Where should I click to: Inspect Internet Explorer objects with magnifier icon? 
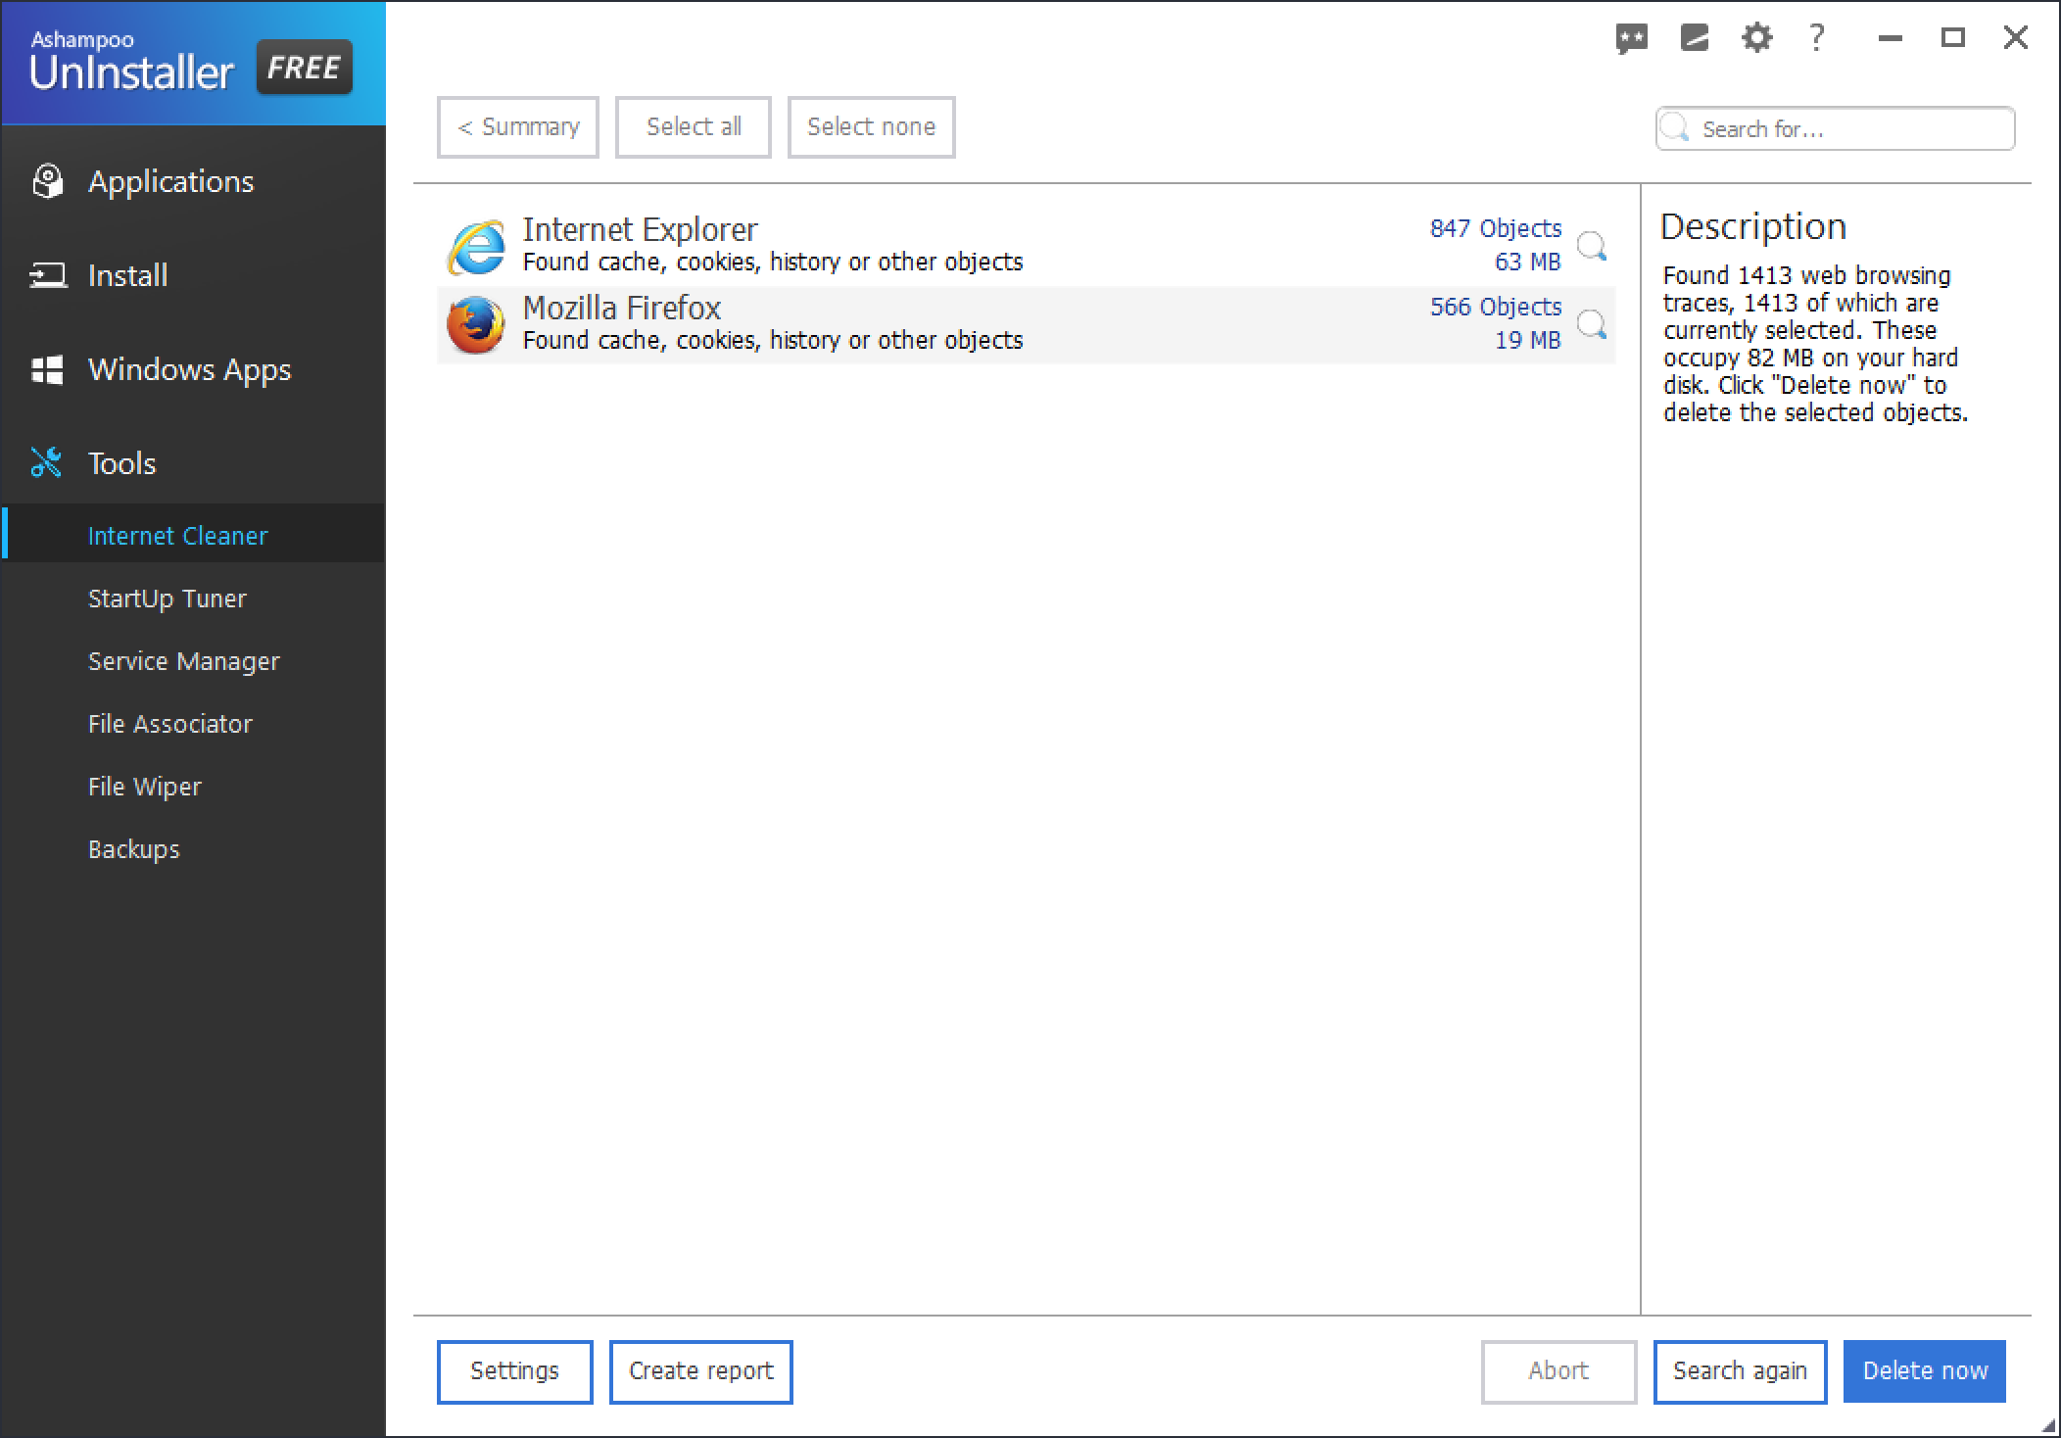(1592, 245)
